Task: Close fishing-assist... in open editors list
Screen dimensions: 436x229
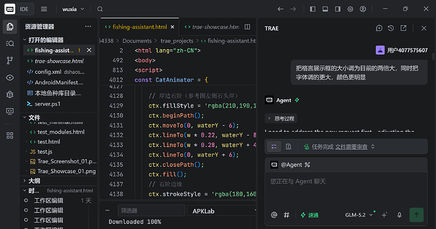Action: coord(89,50)
